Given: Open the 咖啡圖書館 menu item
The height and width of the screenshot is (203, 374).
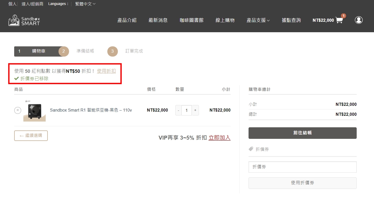Looking at the screenshot, I should tap(192, 20).
